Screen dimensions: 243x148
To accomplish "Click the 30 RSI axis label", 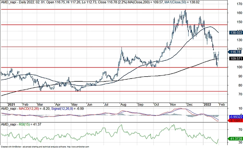I will point(240,142).
